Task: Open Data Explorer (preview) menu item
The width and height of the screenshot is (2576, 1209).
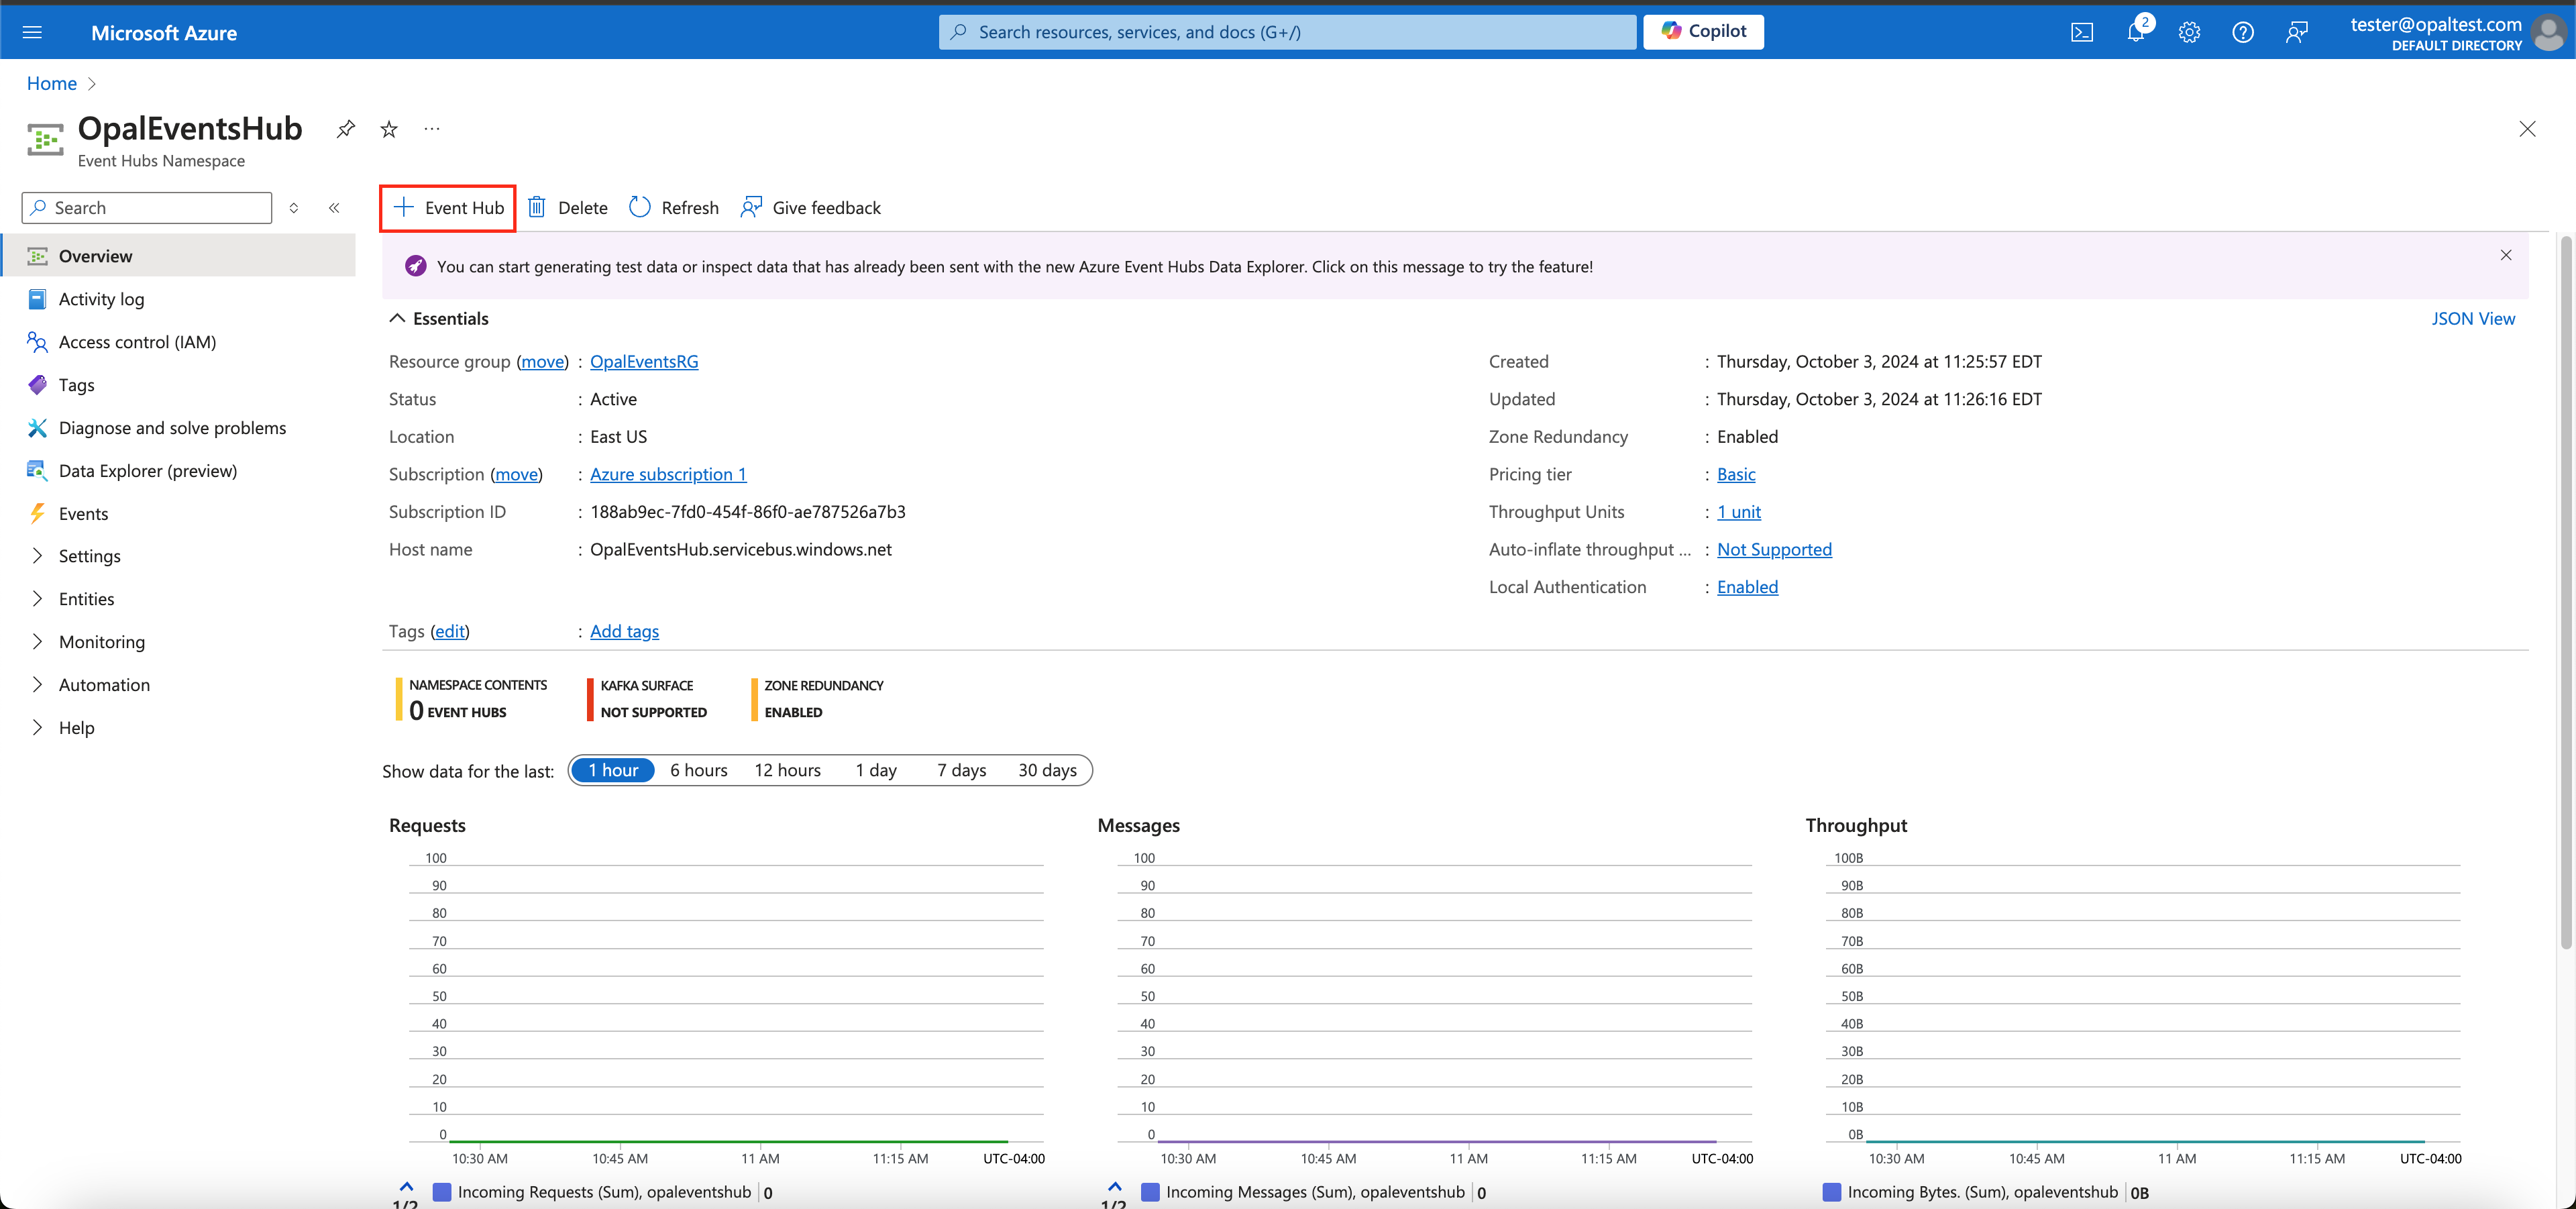Action: [147, 470]
